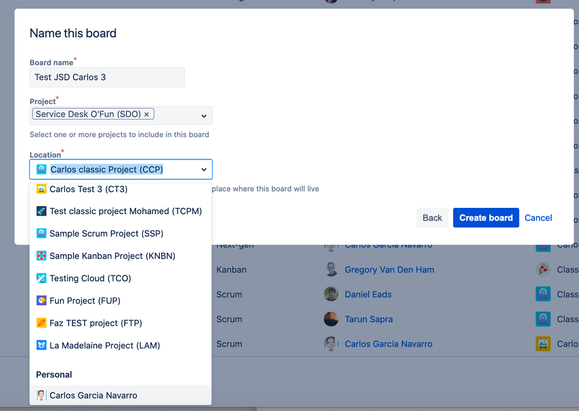Remove the Service Desk O'Fun tag
579x411 pixels.
tap(147, 114)
